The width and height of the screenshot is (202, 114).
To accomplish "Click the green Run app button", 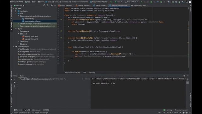I will (x=141, y=2).
